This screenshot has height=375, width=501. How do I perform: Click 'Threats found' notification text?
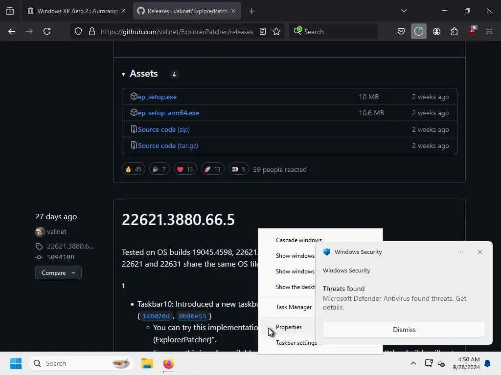(x=343, y=289)
